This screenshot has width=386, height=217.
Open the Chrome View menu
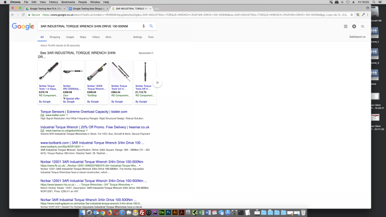(x=43, y=2)
